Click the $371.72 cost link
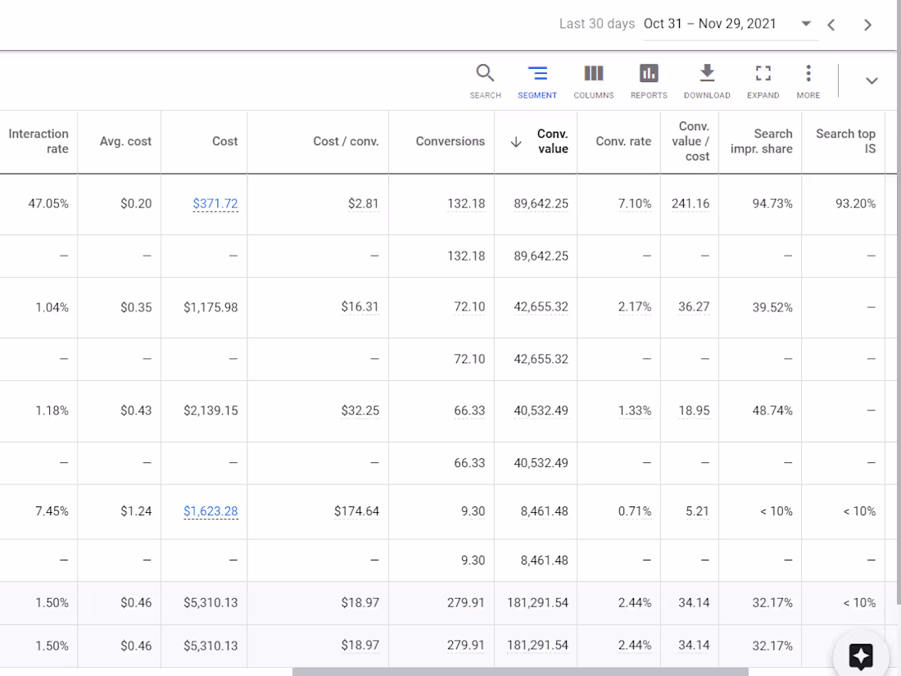 (x=215, y=203)
